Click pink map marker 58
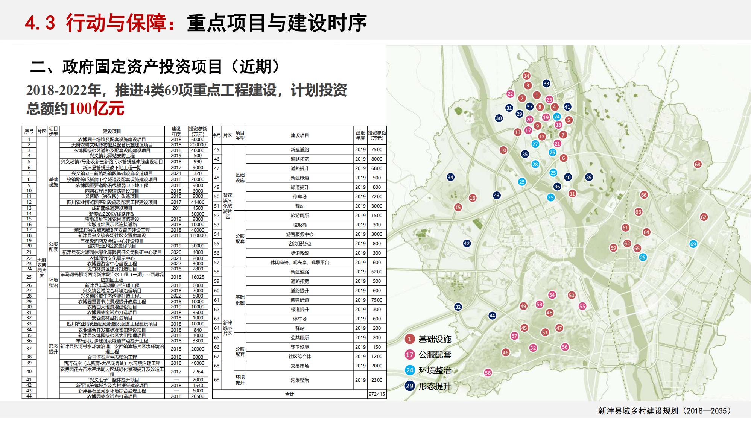Viewport: 751px width, 422px height. click(x=488, y=373)
